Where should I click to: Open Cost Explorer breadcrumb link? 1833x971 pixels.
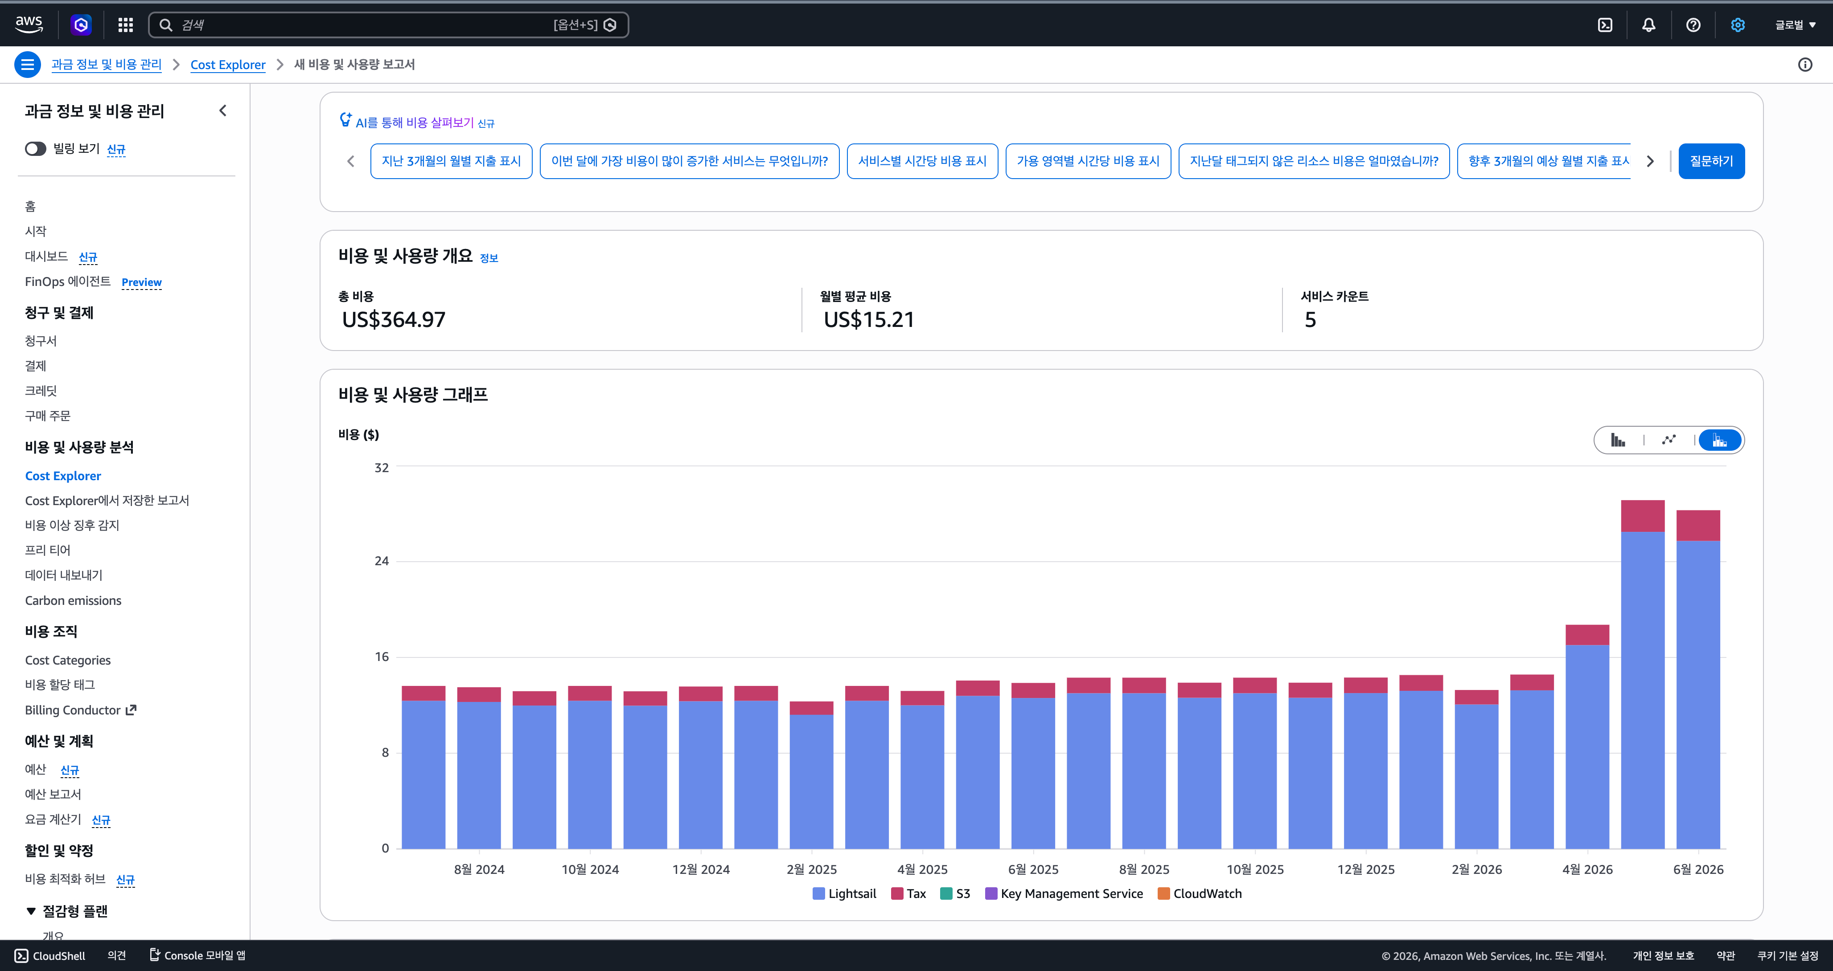tap(228, 65)
